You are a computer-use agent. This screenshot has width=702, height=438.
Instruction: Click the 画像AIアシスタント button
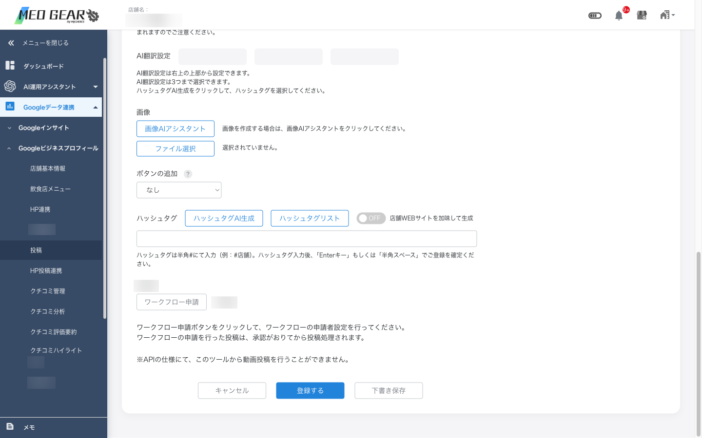pyautogui.click(x=175, y=128)
